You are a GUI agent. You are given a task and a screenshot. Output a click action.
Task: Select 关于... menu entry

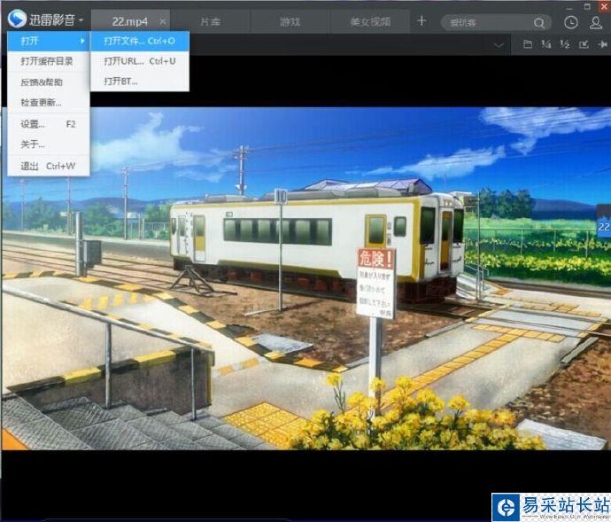[x=49, y=144]
